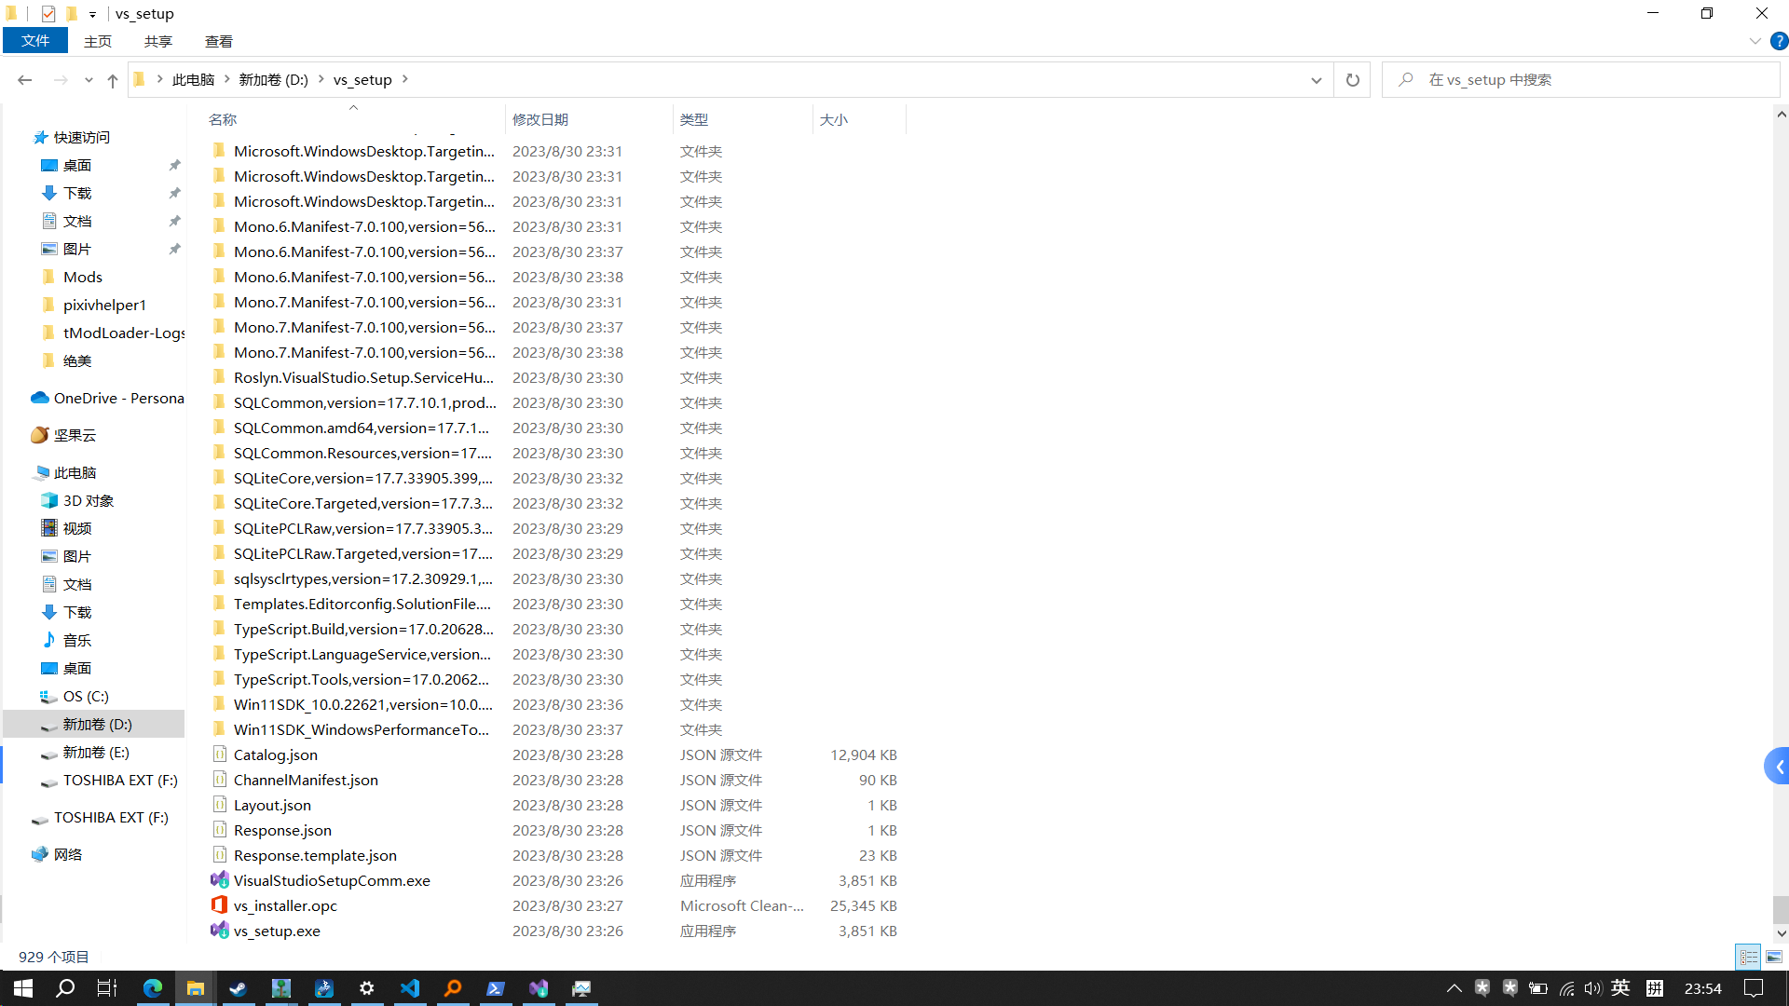
Task: Run the vs_setup.exe application
Action: click(276, 931)
